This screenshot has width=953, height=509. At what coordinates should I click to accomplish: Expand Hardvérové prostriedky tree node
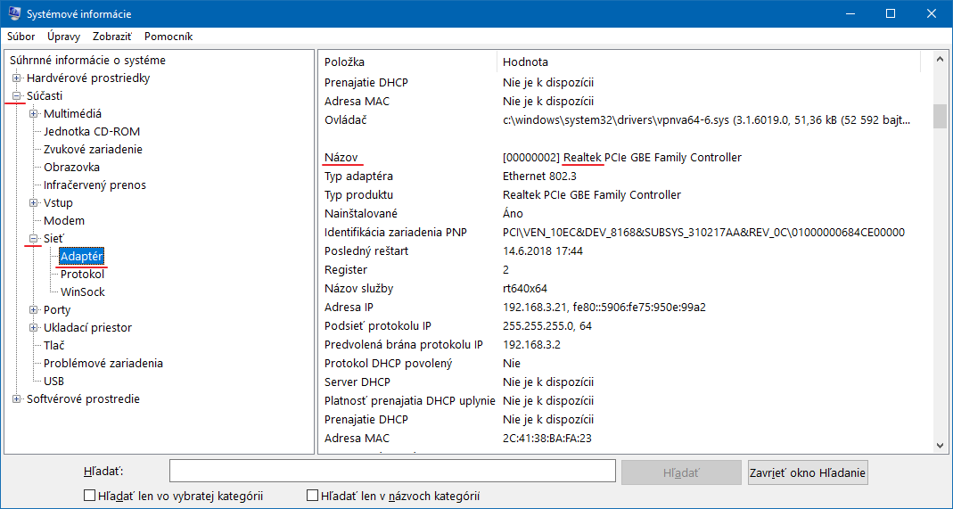[x=16, y=78]
